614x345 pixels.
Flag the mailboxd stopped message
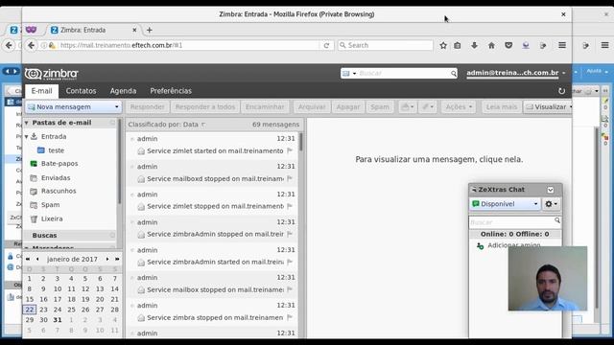coord(290,178)
